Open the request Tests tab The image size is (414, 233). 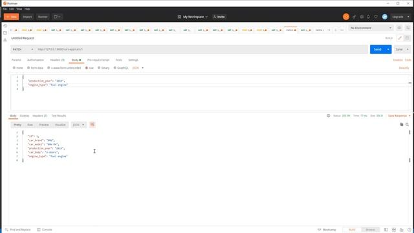(x=119, y=60)
